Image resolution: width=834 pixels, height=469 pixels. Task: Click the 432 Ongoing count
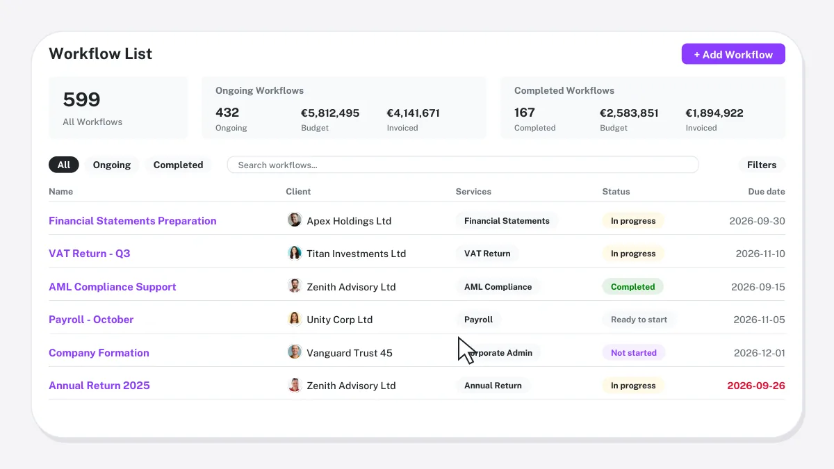pos(227,113)
